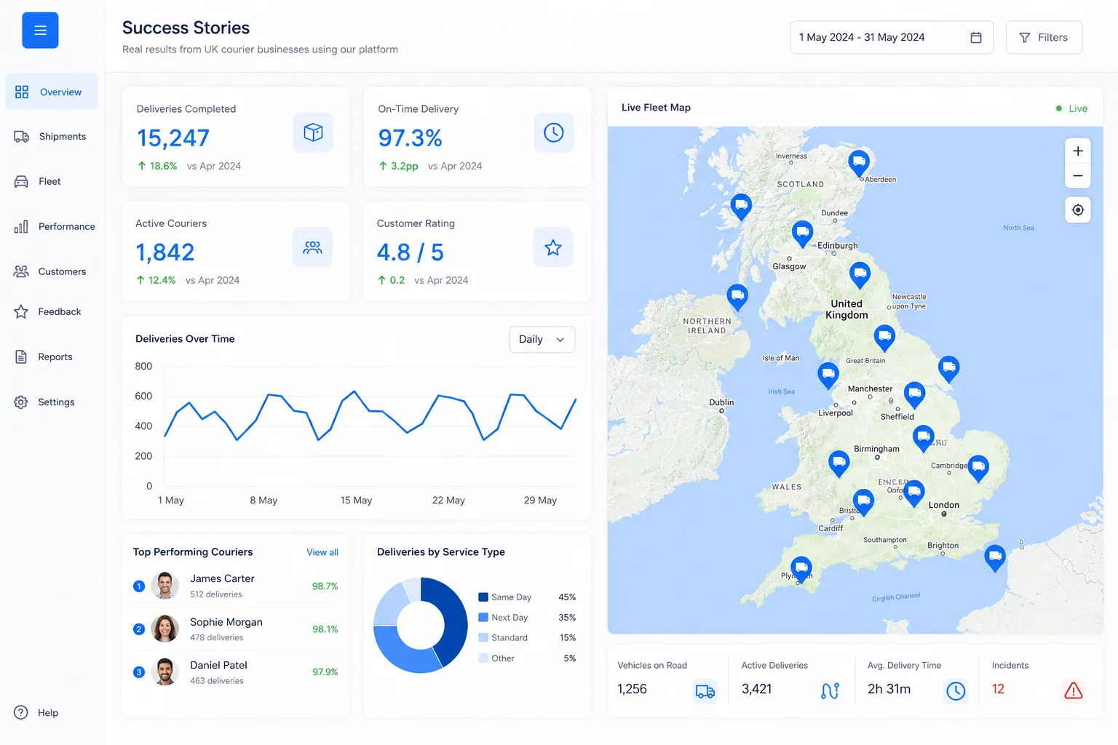The image size is (1118, 745).
Task: Zoom in on the fleet map
Action: [1078, 151]
